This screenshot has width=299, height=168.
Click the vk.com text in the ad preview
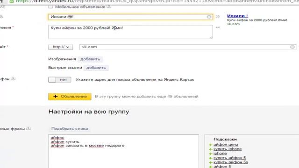(233, 24)
